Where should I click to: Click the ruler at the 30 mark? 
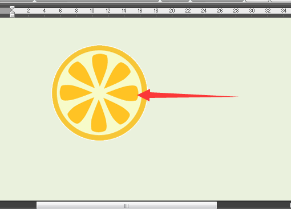252,11
